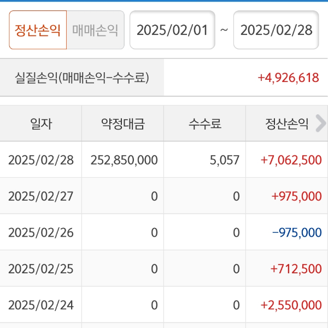328x328 pixels.
Task: Select the 2025/02/28 row date
Action: pyautogui.click(x=41, y=160)
